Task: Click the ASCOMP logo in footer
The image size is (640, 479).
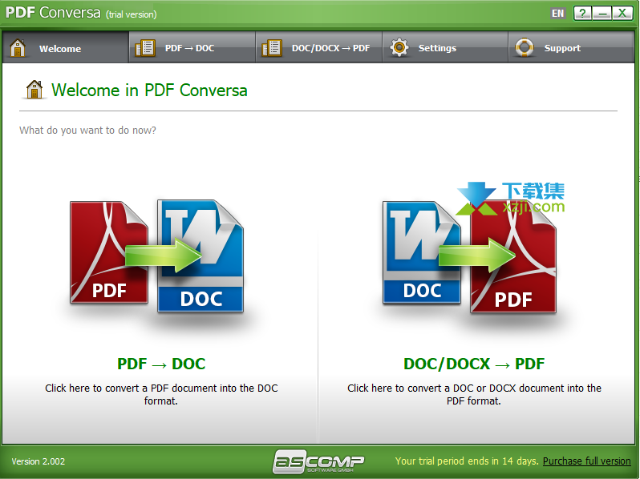Action: coord(318,461)
